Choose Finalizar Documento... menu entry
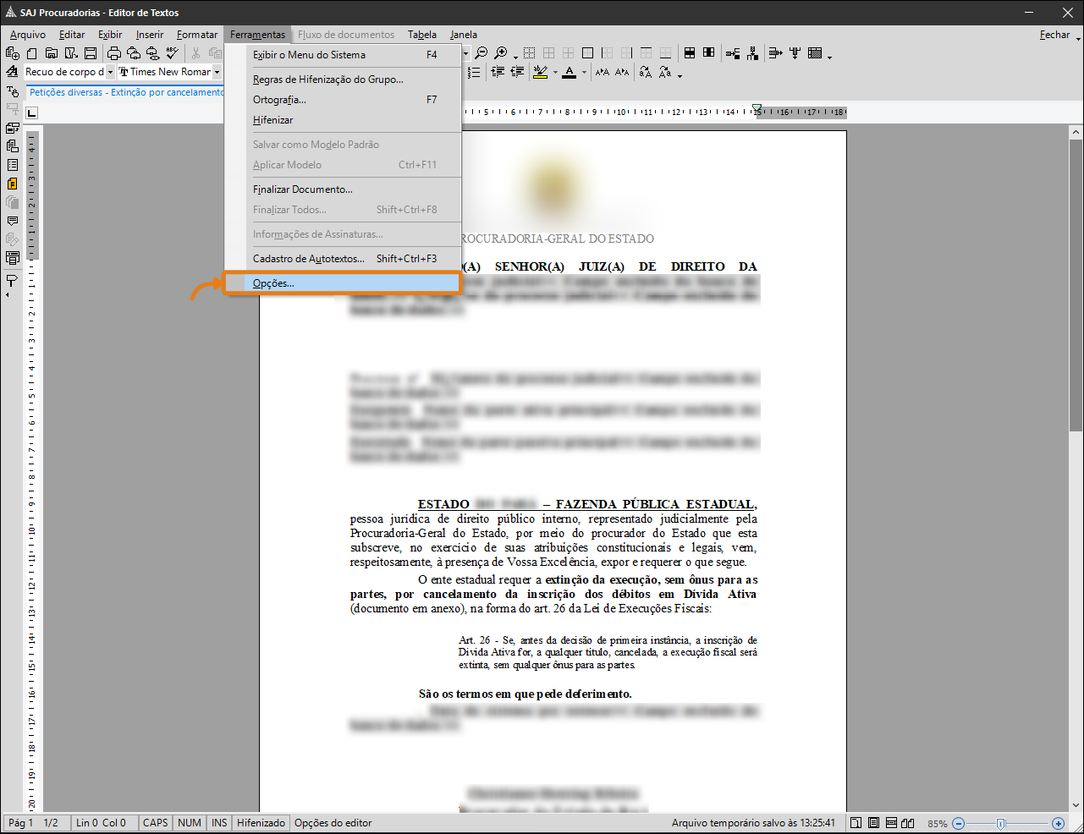 click(x=302, y=189)
